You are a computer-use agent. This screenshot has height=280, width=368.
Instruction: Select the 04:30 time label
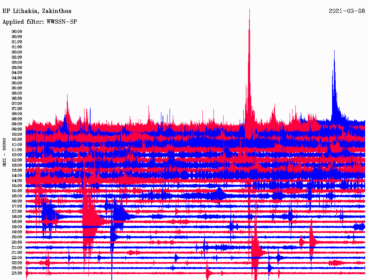pos(17,78)
